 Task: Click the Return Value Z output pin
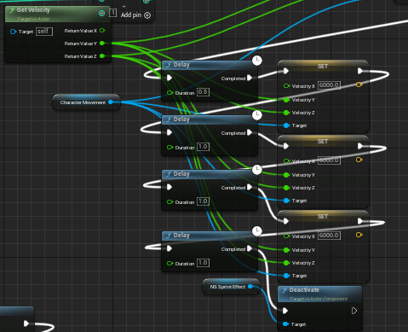[x=102, y=56]
